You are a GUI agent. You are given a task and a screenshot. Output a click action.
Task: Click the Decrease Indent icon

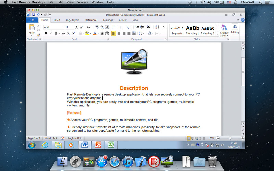[x=137, y=27]
